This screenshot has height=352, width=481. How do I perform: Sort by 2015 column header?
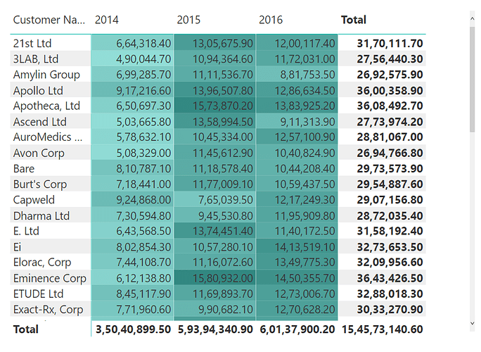(188, 20)
